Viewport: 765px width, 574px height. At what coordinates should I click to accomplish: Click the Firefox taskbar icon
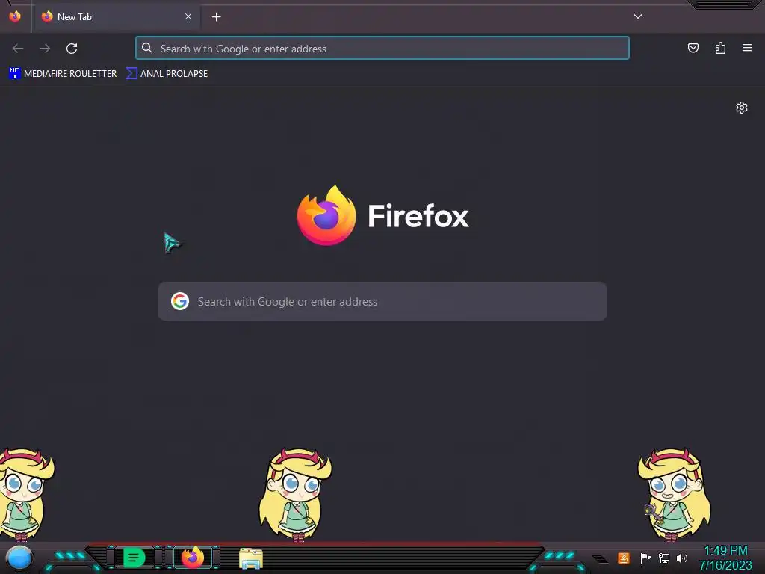[193, 558]
